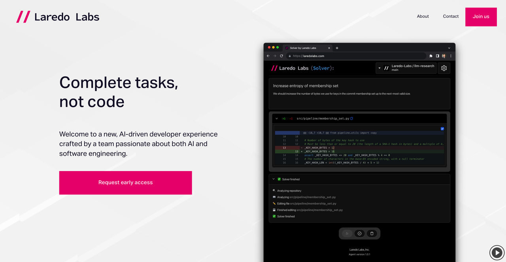Click the magnifier icon next to Analyzing repository
506x262 pixels.
274,190
